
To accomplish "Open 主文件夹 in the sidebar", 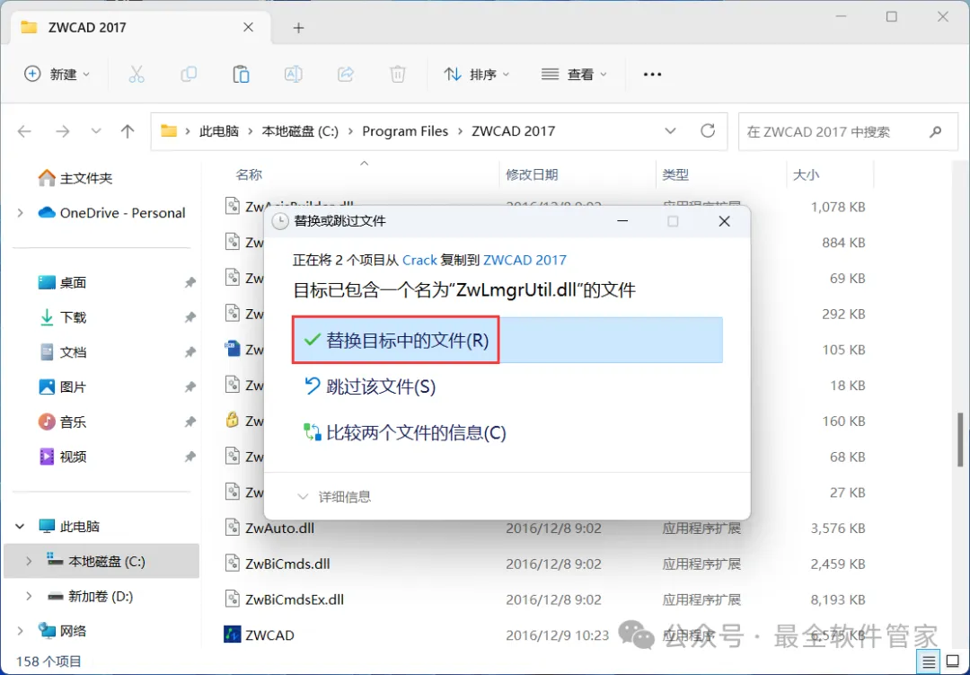I will point(75,178).
